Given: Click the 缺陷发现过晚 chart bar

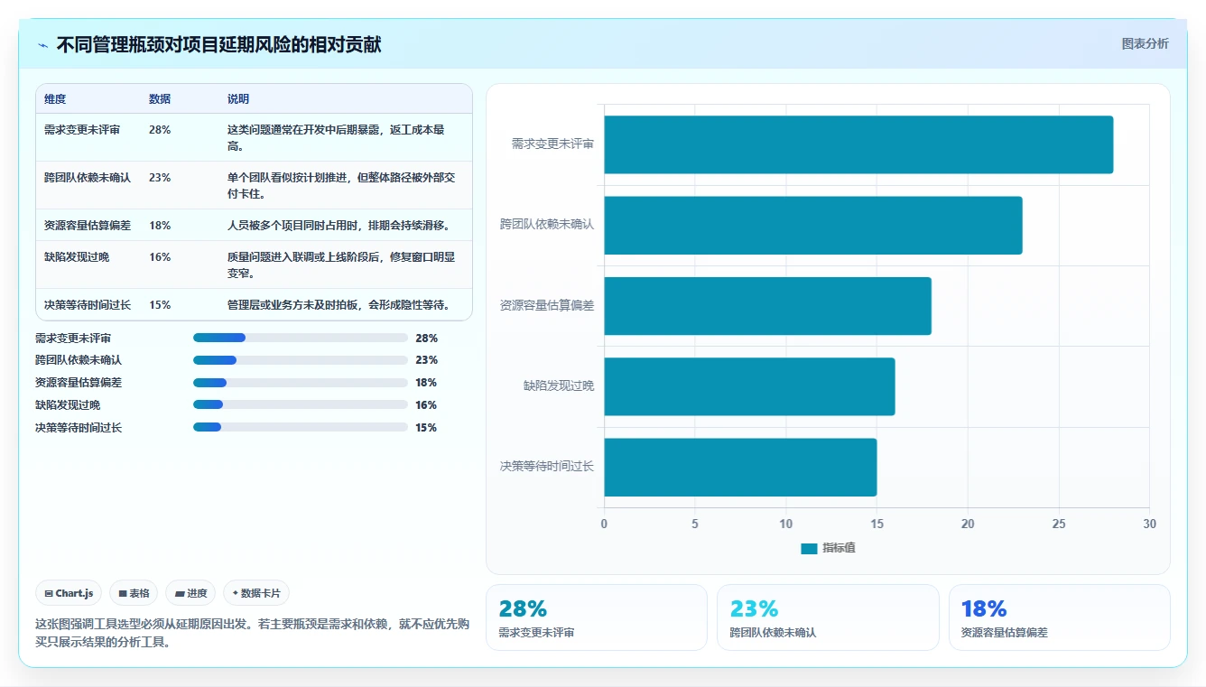Looking at the screenshot, I should [x=749, y=386].
